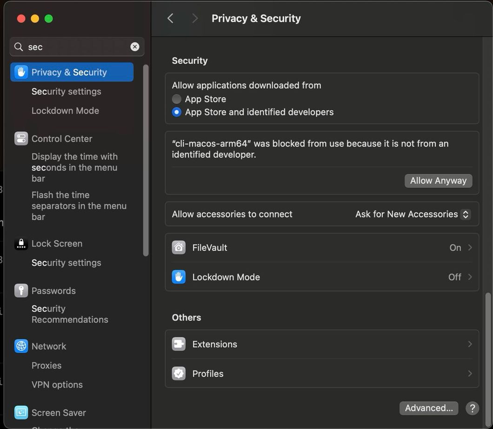Click the Passwords key icon
Viewport: 493px width, 429px height.
[x=21, y=290]
